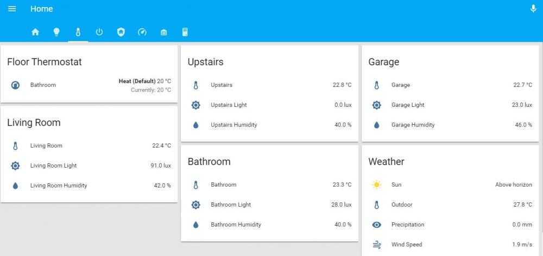
Task: Open the Garage Light sensor row
Action: (408, 105)
